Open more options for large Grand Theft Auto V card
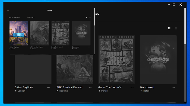Screen dimensions: 190x106 (132, 88)
